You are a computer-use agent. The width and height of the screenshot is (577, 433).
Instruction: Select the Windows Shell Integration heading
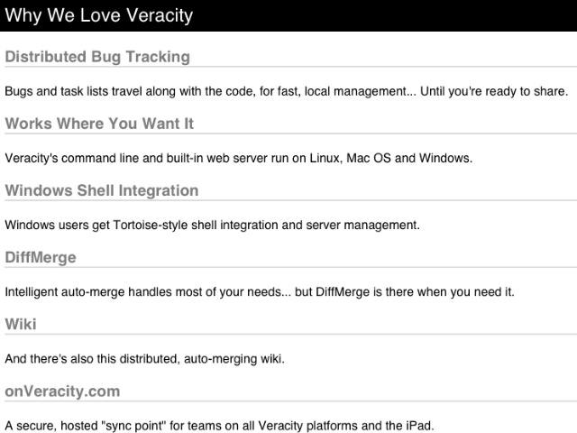[102, 190]
